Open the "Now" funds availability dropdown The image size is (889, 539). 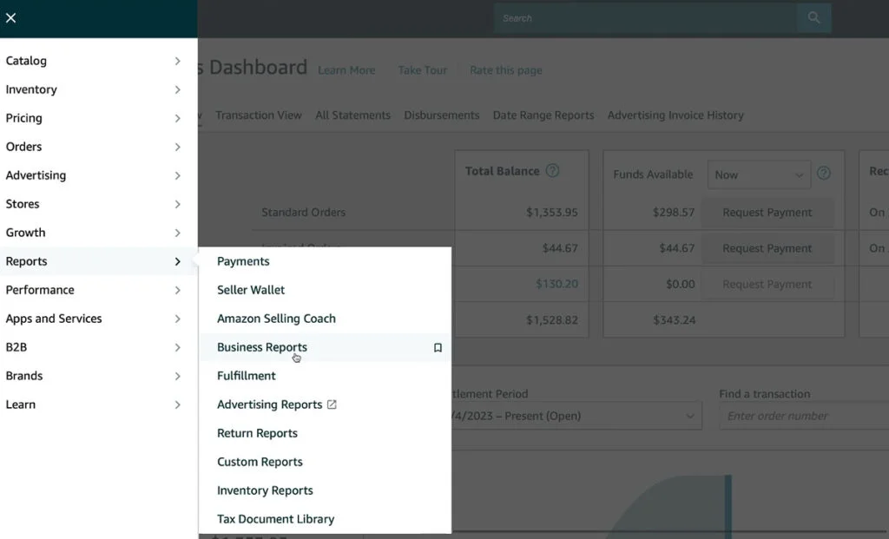(758, 174)
